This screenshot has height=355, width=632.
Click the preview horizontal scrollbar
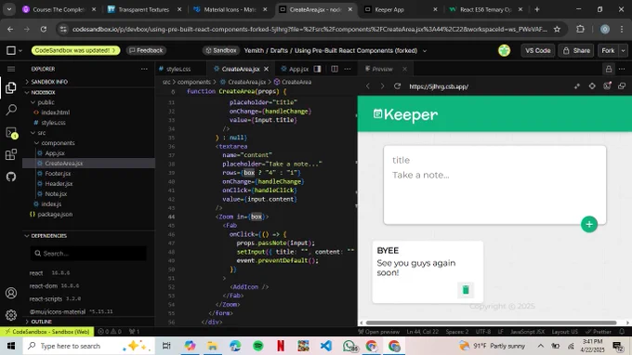click(491, 322)
